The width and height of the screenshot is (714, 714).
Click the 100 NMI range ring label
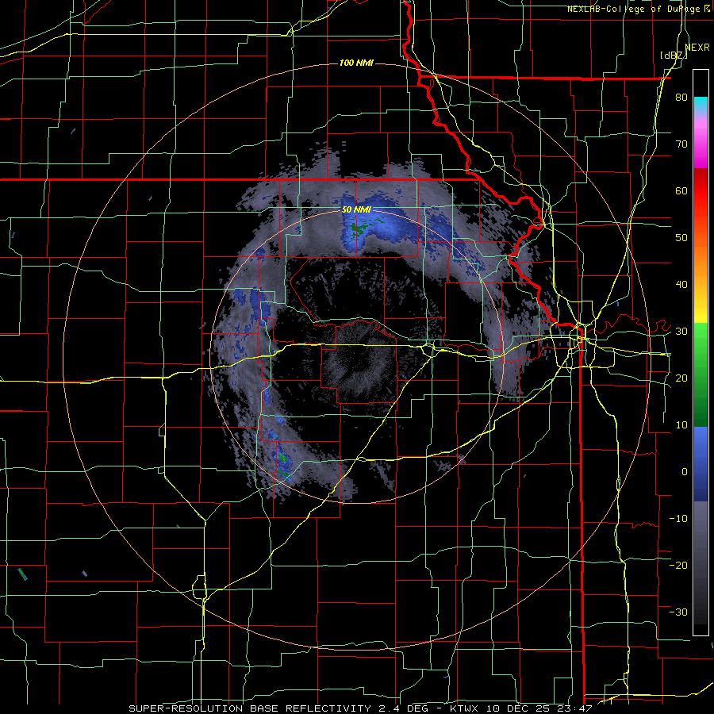pyautogui.click(x=356, y=63)
